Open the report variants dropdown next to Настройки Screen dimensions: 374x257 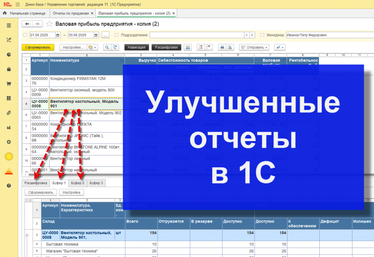(93, 47)
